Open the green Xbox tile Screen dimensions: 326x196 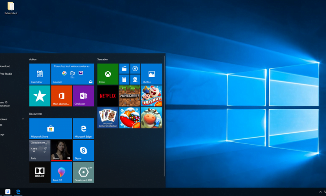point(108,74)
